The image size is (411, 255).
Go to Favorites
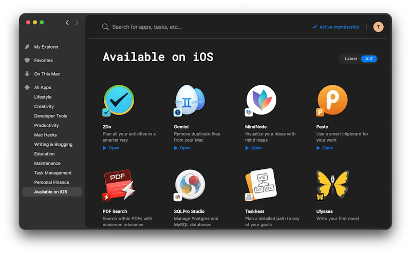click(43, 61)
